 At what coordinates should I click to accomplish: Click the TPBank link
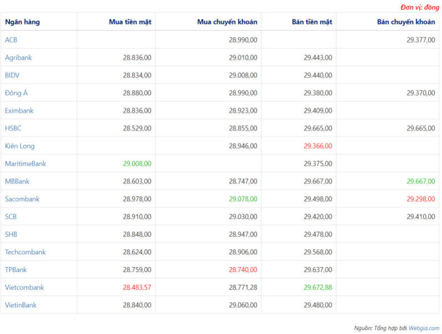click(x=15, y=270)
